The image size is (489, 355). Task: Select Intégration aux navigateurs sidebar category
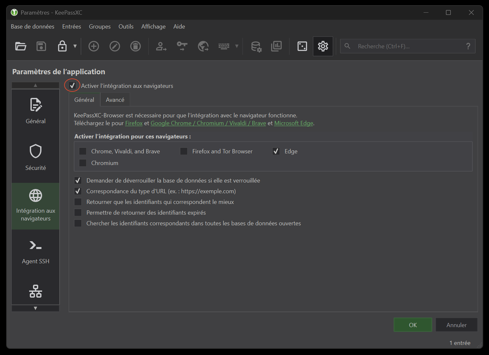[x=36, y=206]
